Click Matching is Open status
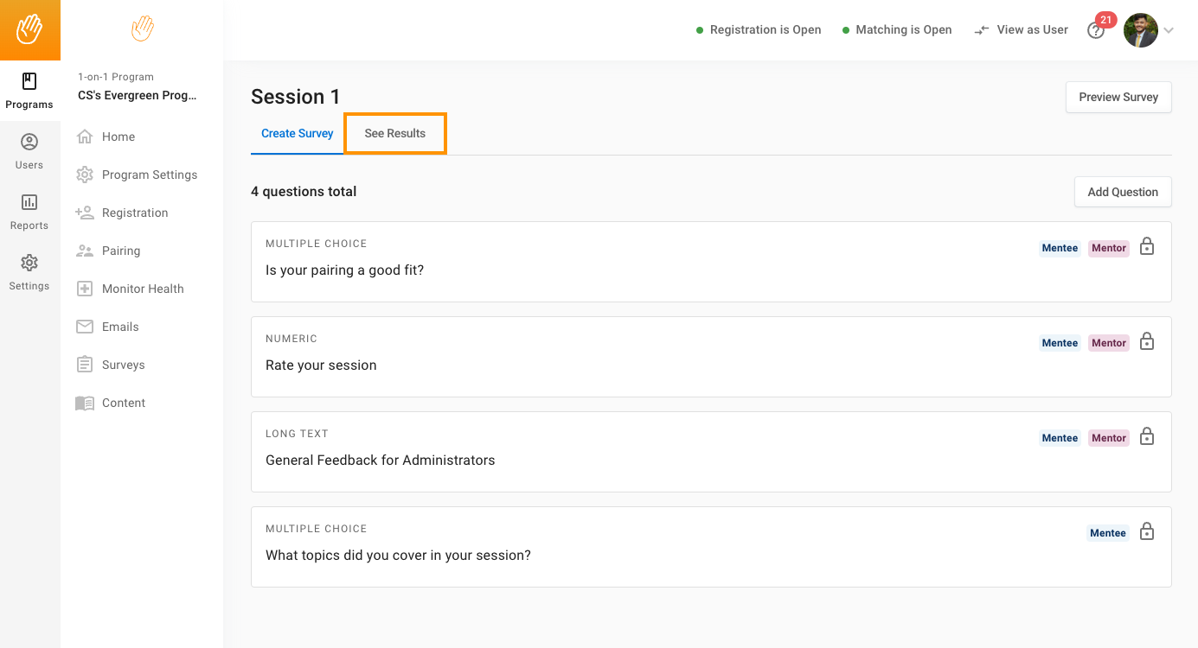The width and height of the screenshot is (1198, 648). [897, 29]
